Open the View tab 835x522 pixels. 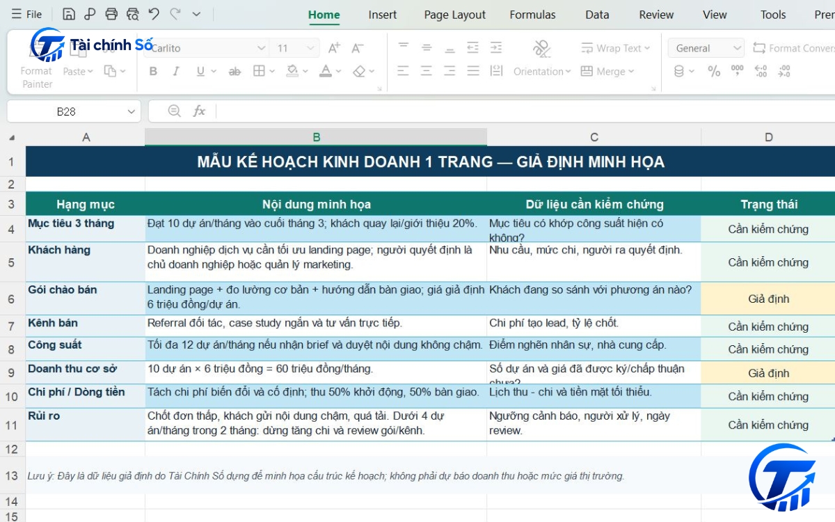tap(715, 15)
